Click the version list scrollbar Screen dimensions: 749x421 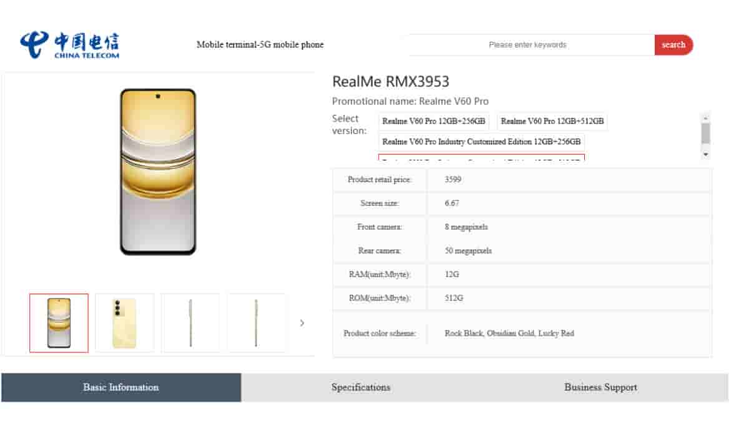[x=705, y=134]
